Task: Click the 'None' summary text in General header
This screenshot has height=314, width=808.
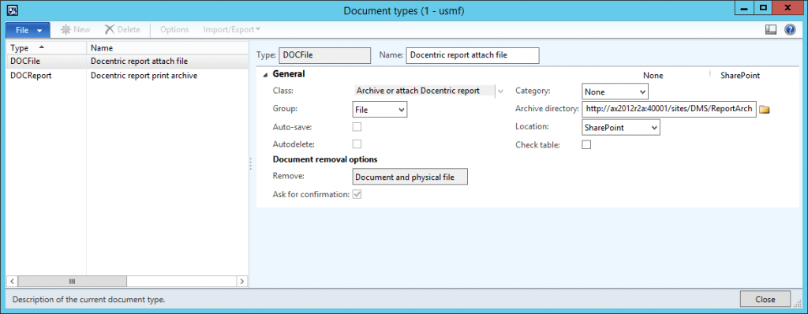Action: tap(653, 75)
